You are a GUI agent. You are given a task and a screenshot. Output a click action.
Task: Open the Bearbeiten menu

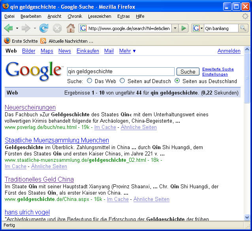[x=31, y=16]
